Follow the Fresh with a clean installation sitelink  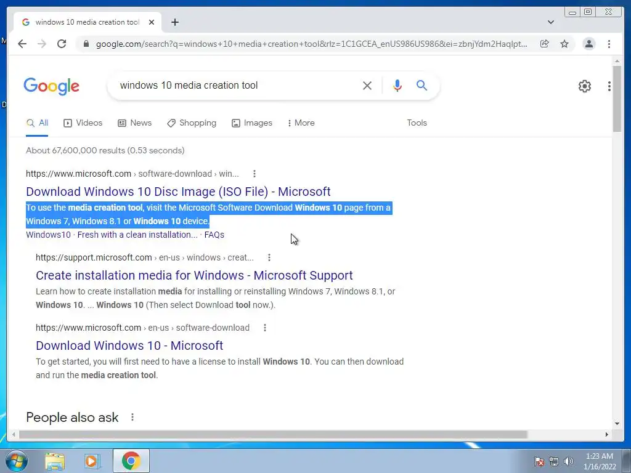point(137,235)
